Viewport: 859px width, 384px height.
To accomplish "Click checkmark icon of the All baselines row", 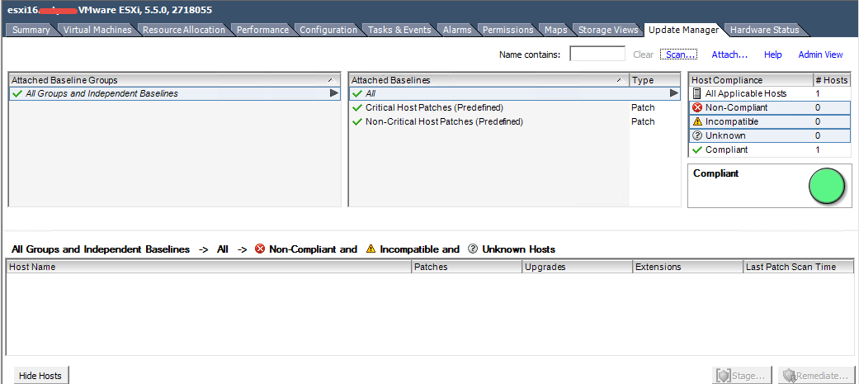I will tap(358, 94).
